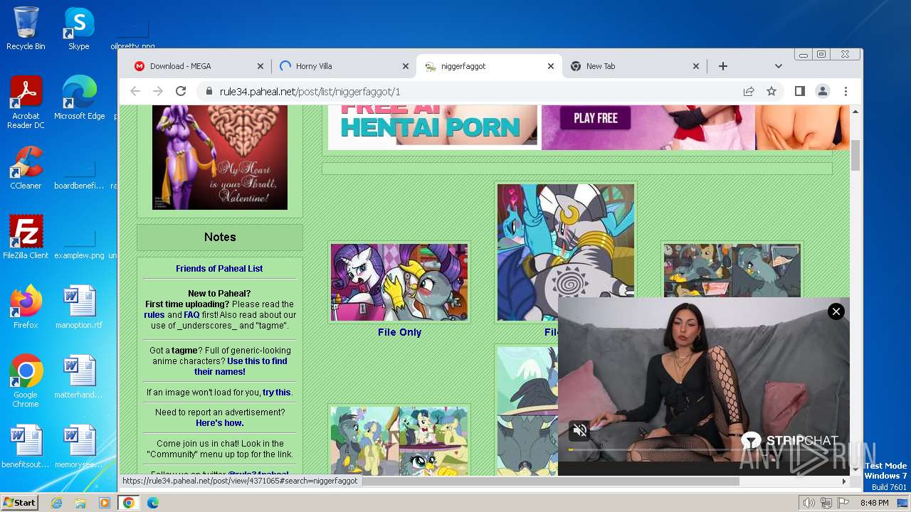
Task: Close the New Tab tab
Action: [x=696, y=66]
